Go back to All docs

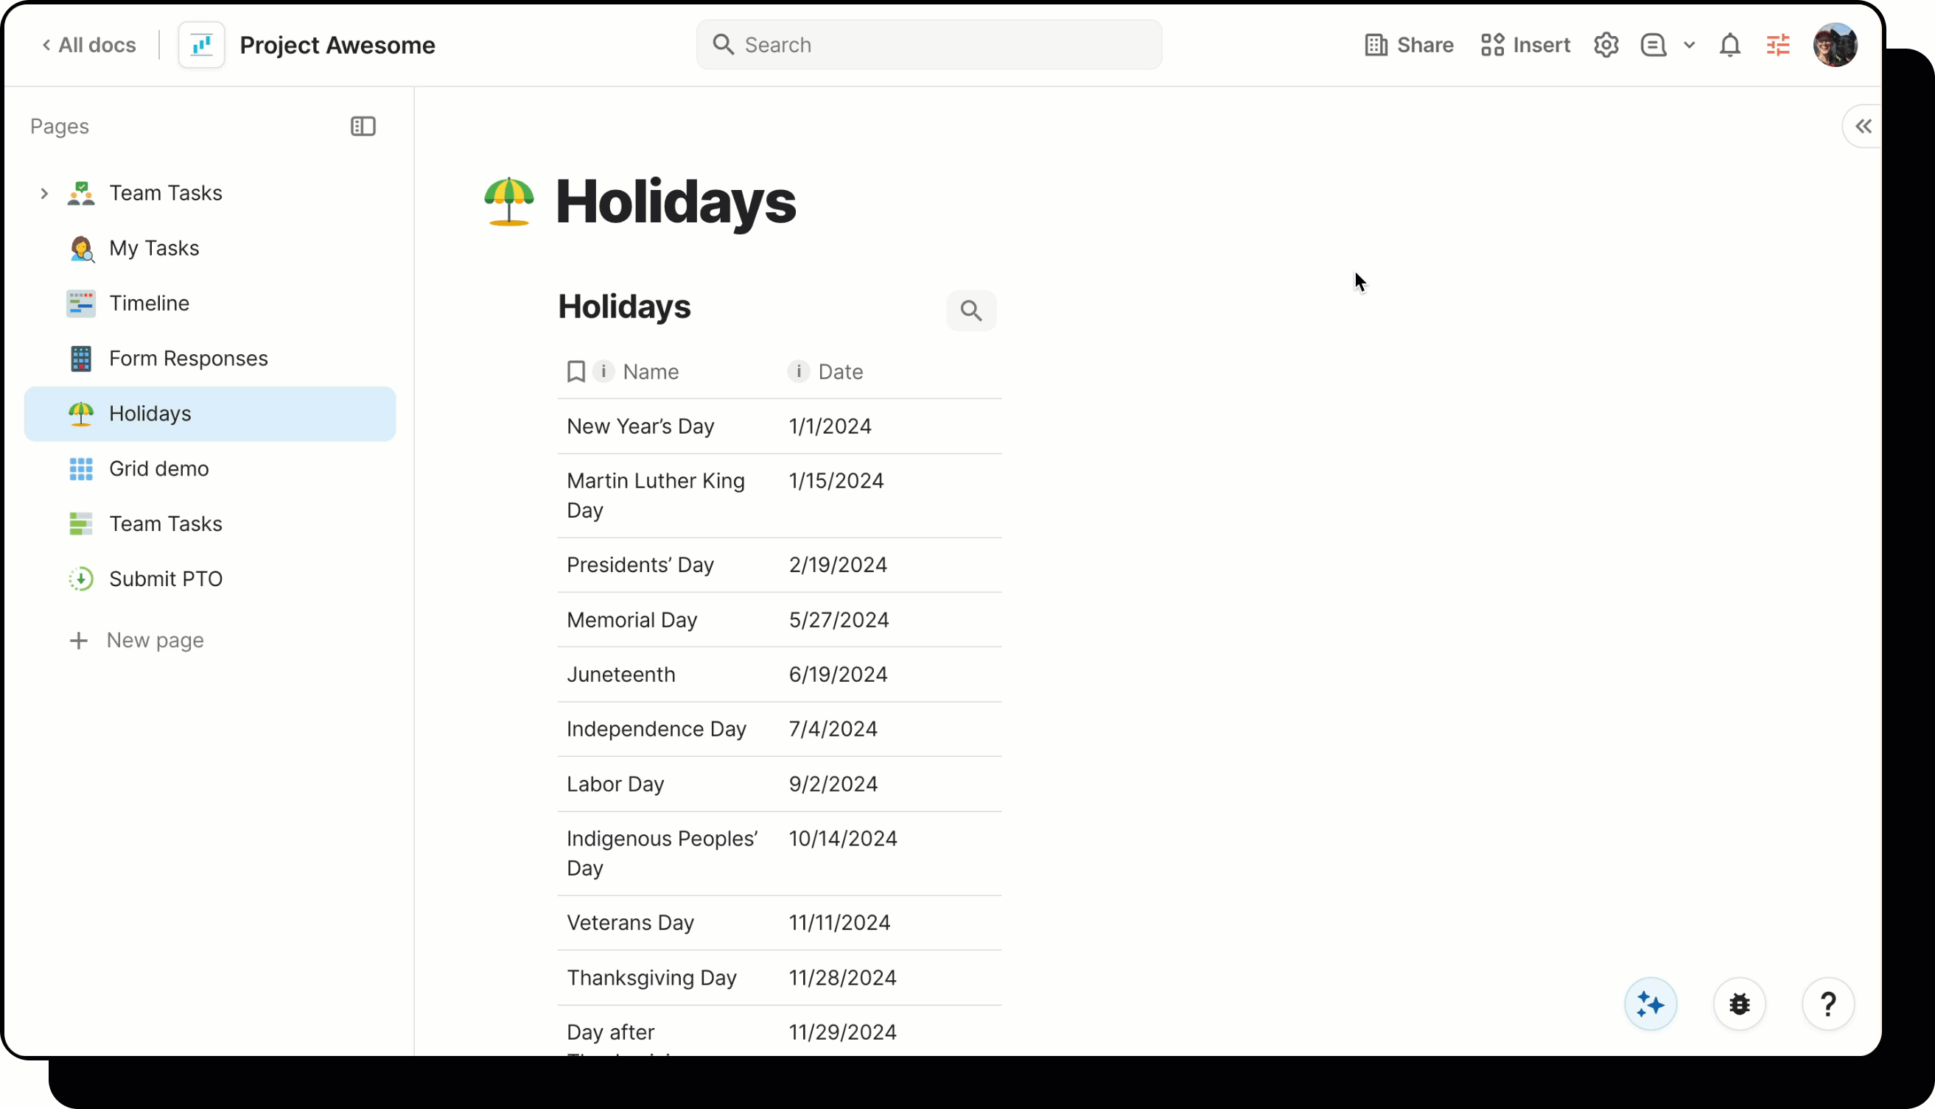click(89, 45)
